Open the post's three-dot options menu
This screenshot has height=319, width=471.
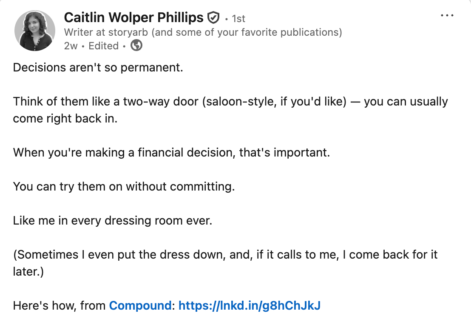tap(447, 16)
